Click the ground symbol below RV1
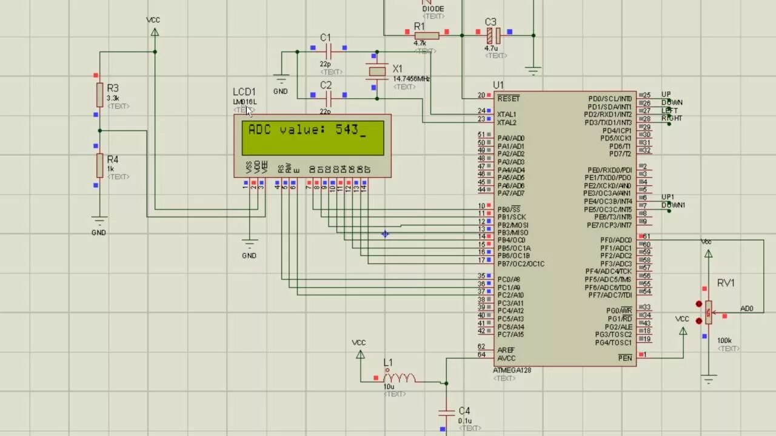The image size is (776, 436). tap(708, 380)
